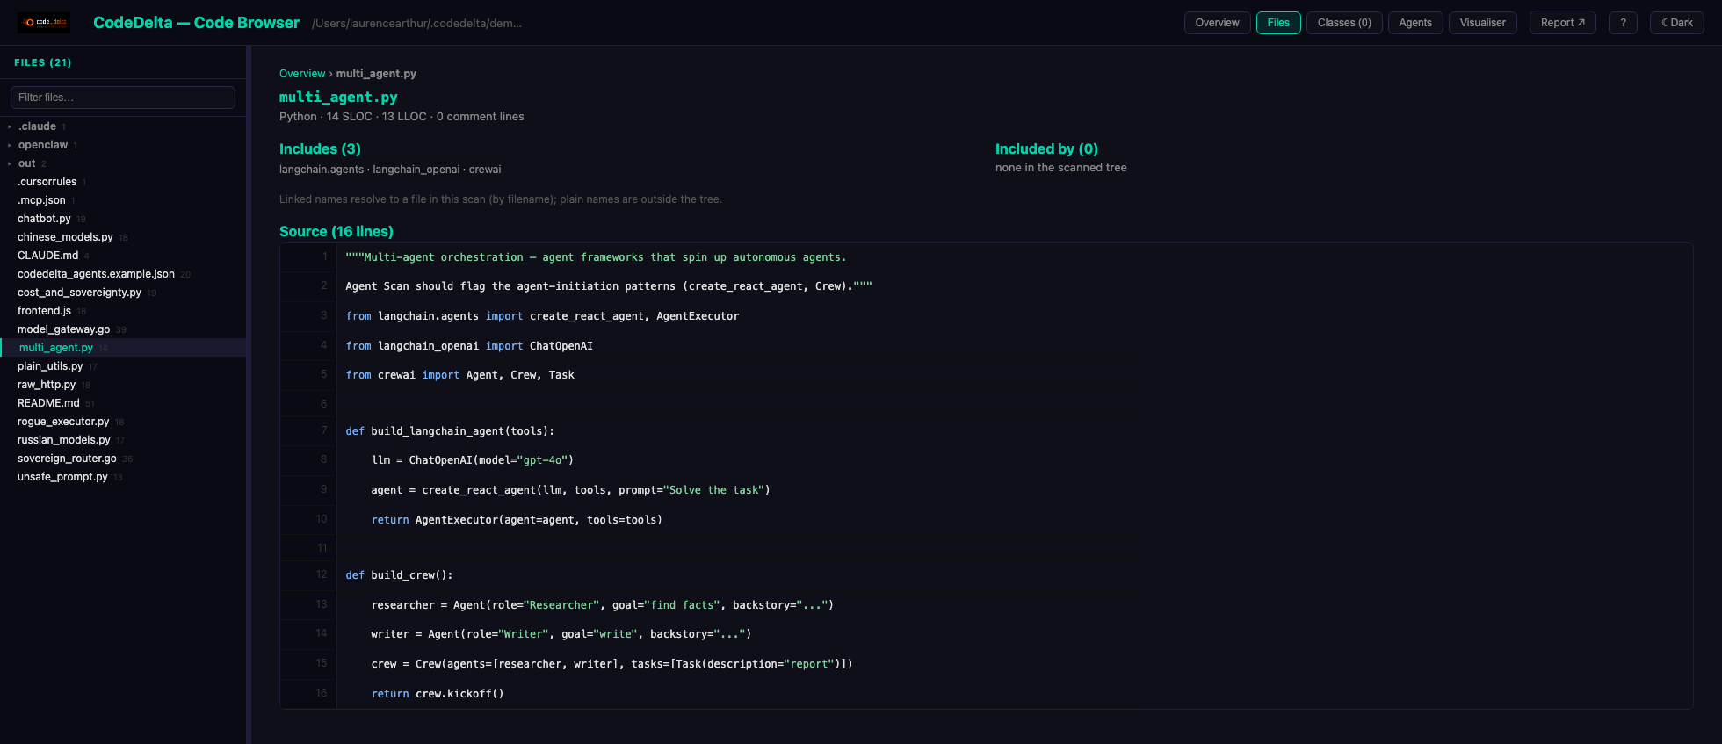Click the Overview breadcrumb link
1722x744 pixels.
tap(302, 74)
